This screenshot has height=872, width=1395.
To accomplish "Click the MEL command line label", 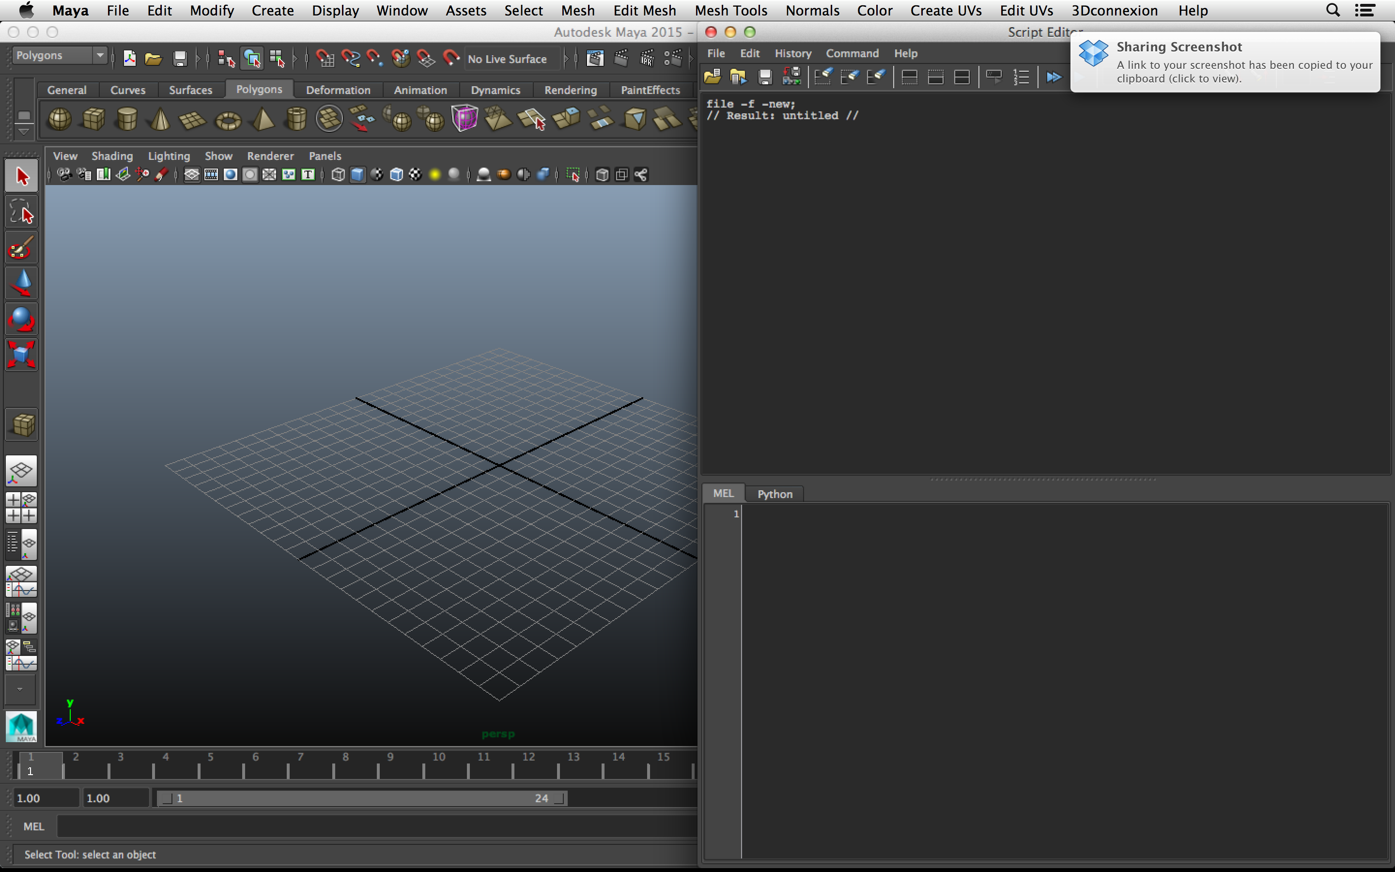I will click(x=33, y=826).
